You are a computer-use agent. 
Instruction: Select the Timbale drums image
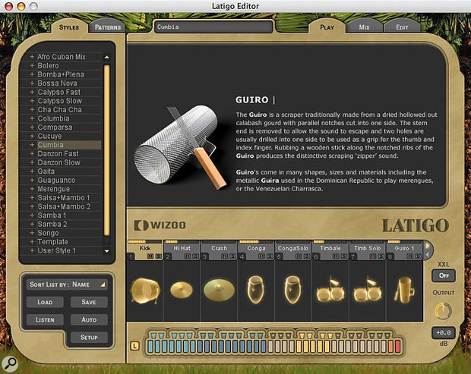pos(330,291)
